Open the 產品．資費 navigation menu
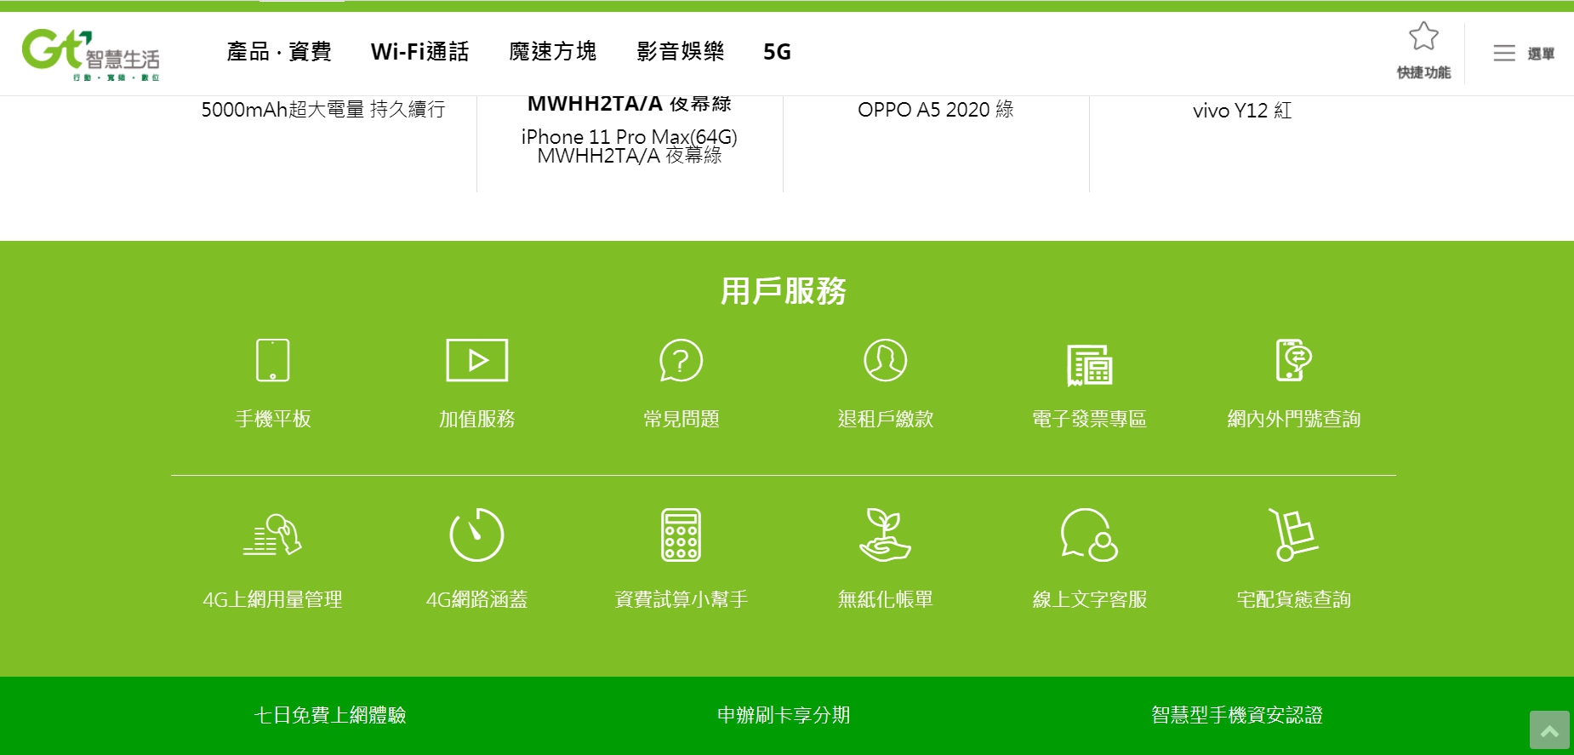 click(279, 52)
